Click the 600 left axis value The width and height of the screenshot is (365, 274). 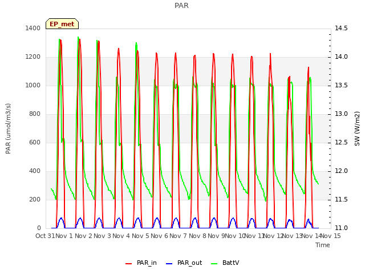[x=35, y=143]
